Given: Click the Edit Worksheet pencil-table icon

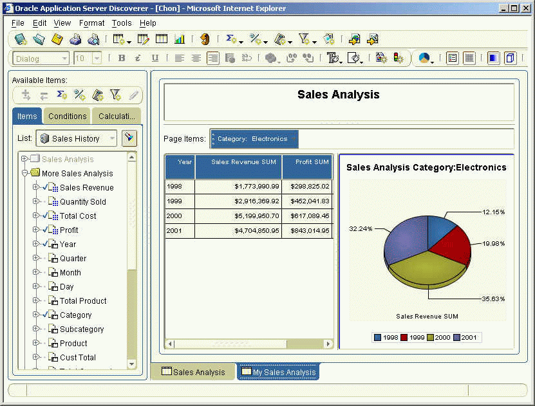Looking at the screenshot, I should coord(143,39).
